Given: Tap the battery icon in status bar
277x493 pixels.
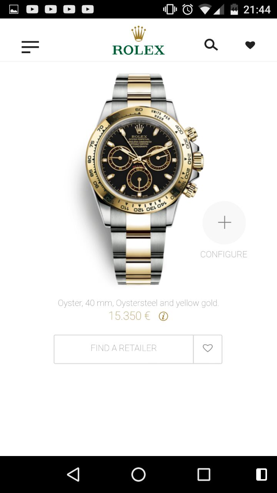Looking at the screenshot, I should [x=234, y=9].
